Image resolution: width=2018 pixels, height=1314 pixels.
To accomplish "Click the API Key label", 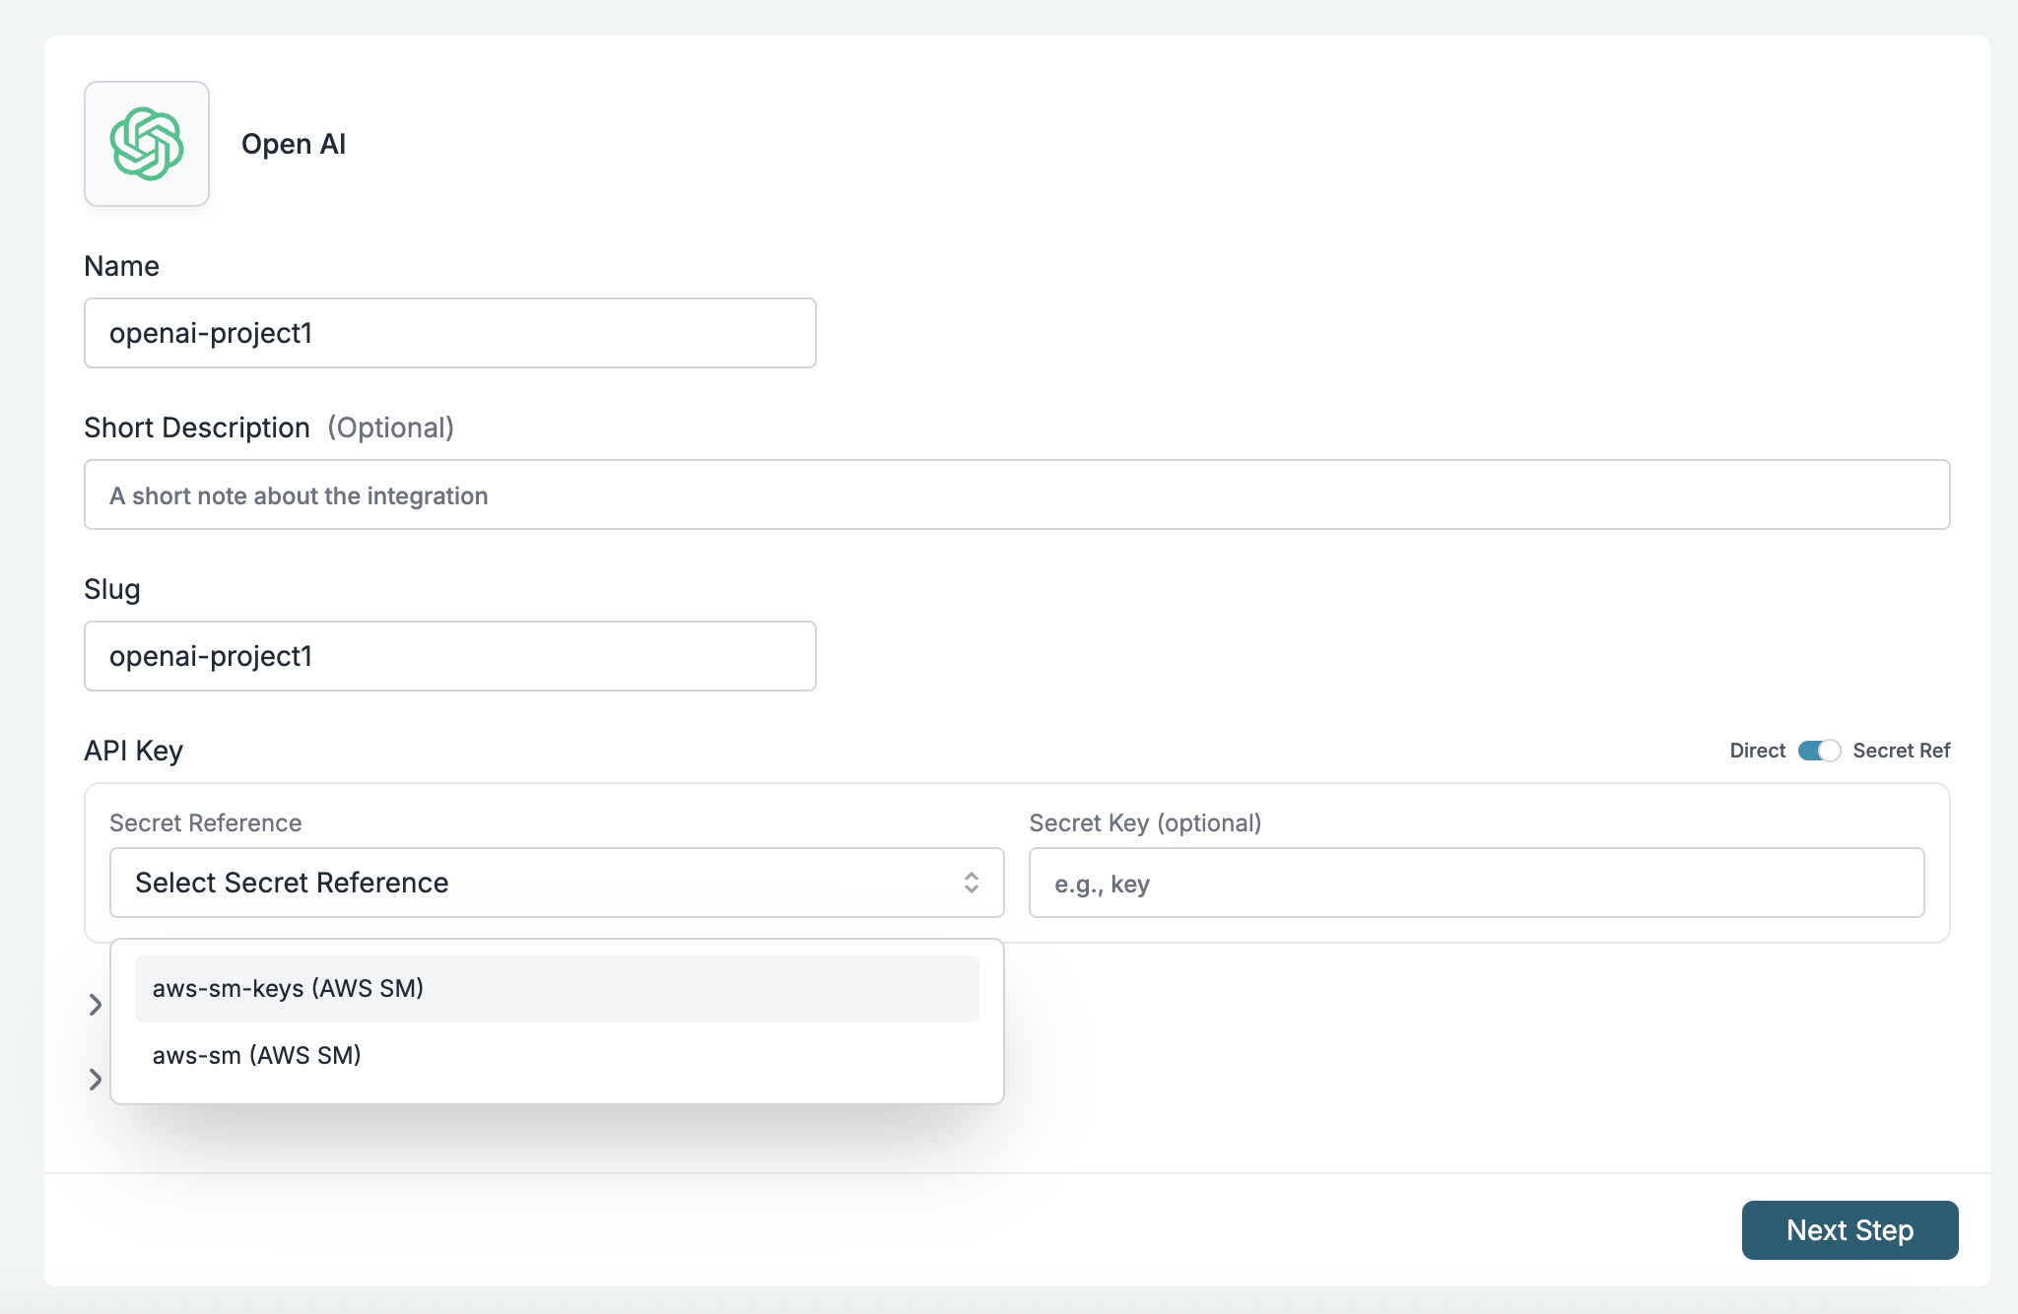I will click(134, 751).
